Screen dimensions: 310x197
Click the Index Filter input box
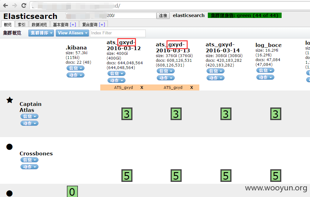(x=118, y=33)
